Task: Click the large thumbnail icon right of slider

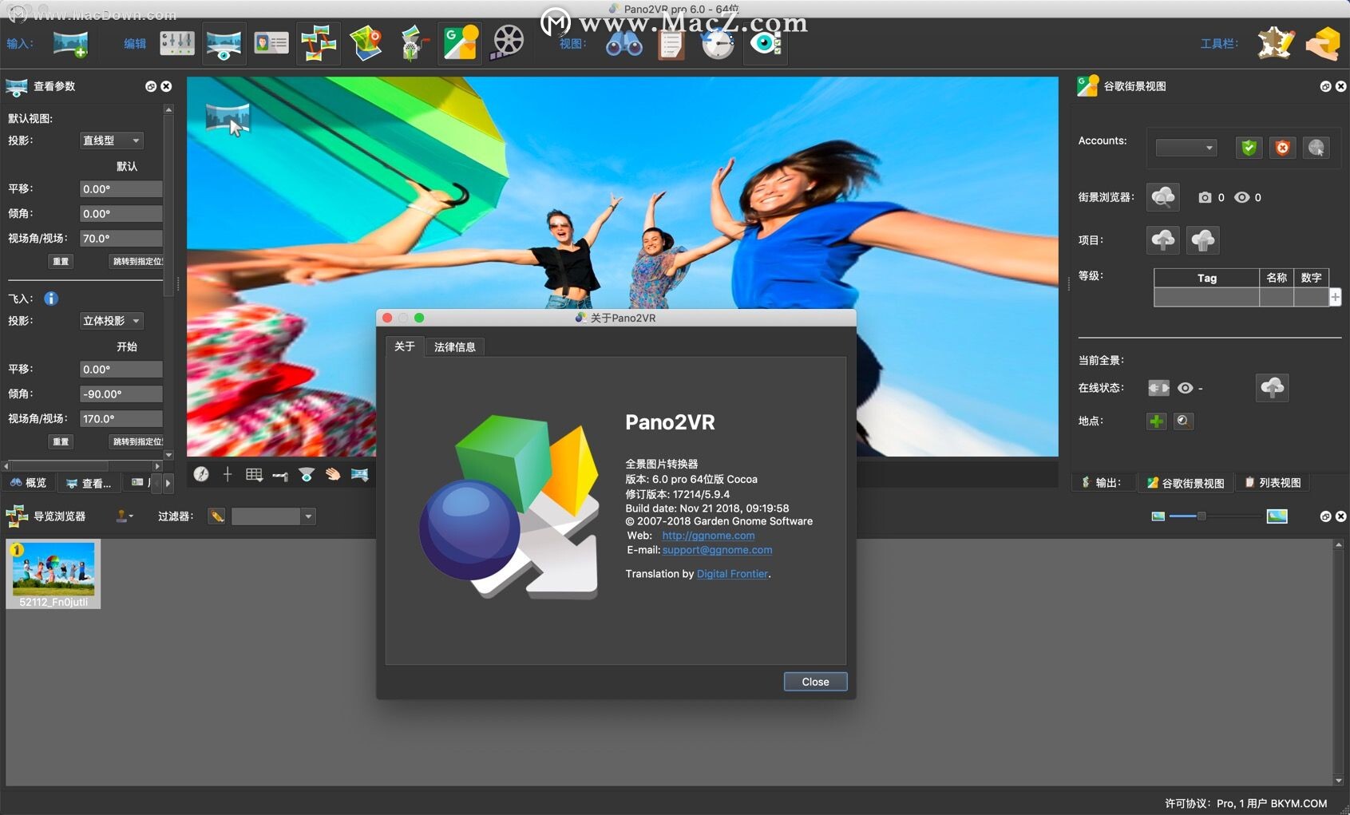Action: pos(1277,516)
